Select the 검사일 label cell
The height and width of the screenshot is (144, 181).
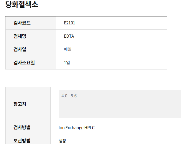pyautogui.click(x=31, y=50)
